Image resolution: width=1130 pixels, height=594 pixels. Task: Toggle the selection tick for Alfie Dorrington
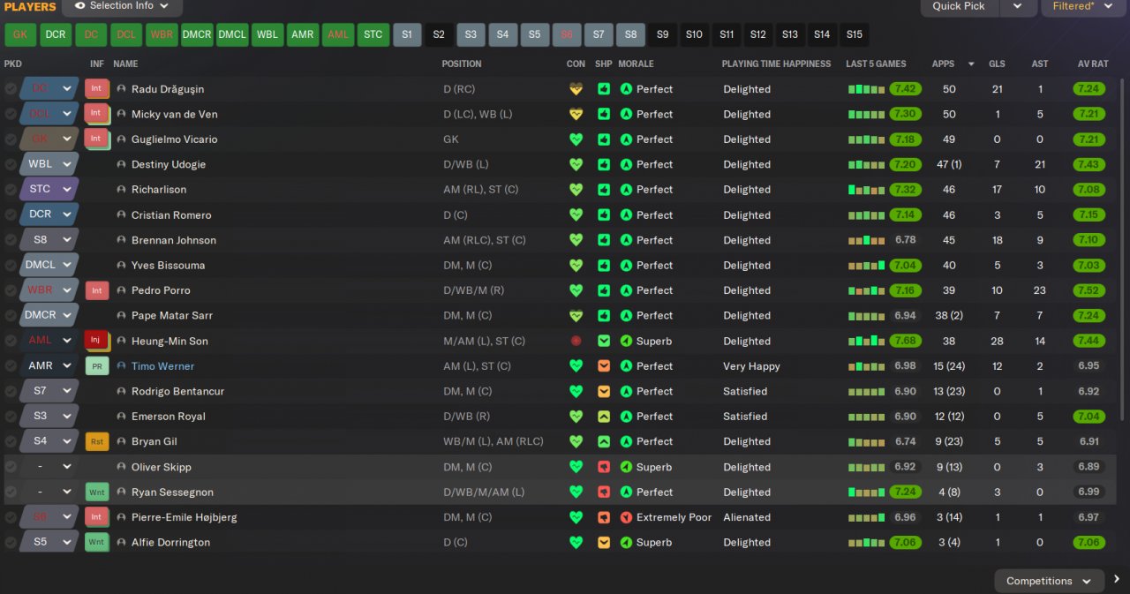click(x=11, y=542)
